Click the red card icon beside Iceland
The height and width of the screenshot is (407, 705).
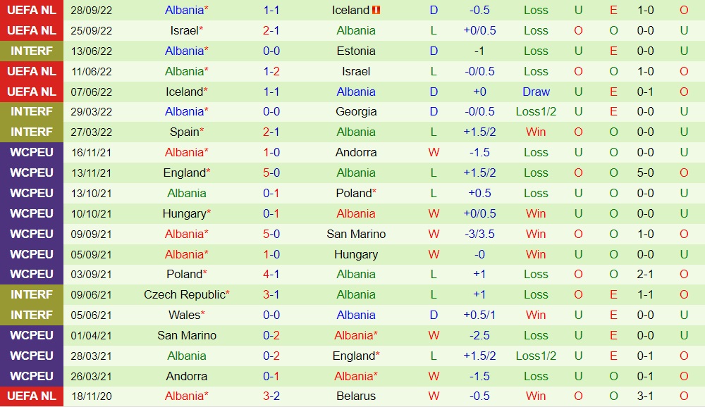pyautogui.click(x=376, y=10)
